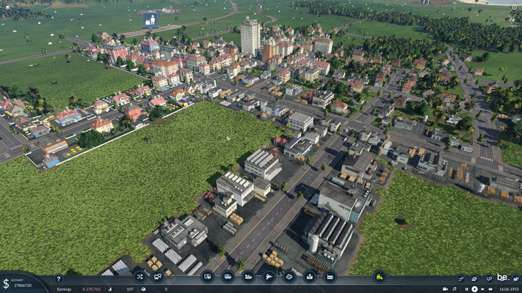
Task: Open the rail construction train menu
Action: [228, 277]
